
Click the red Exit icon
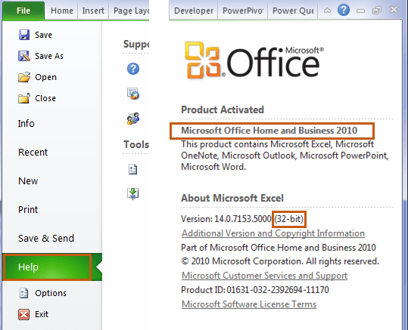[23, 314]
